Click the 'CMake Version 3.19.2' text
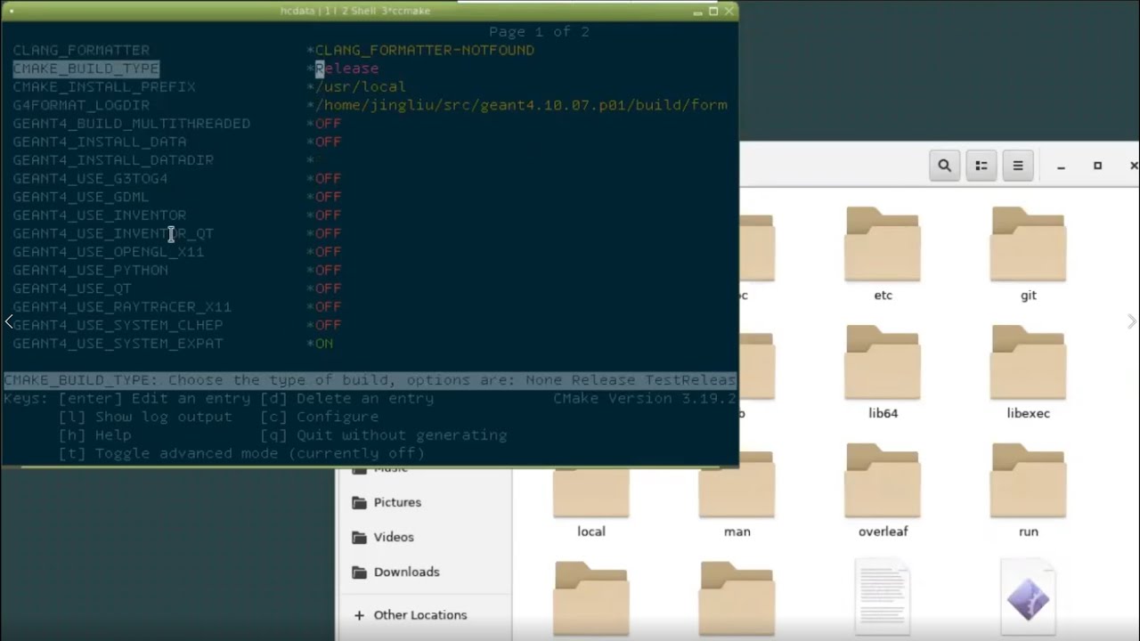This screenshot has width=1140, height=641. pos(645,399)
